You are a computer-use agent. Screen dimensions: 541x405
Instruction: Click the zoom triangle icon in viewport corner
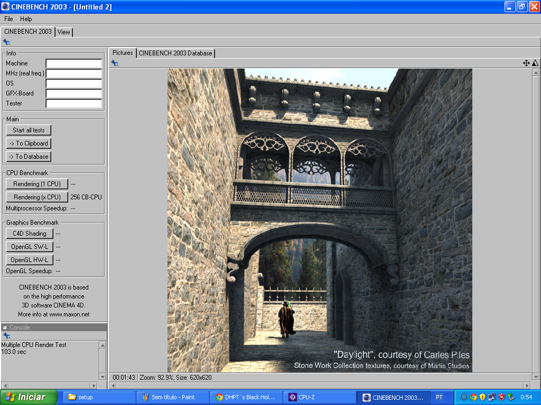point(535,63)
